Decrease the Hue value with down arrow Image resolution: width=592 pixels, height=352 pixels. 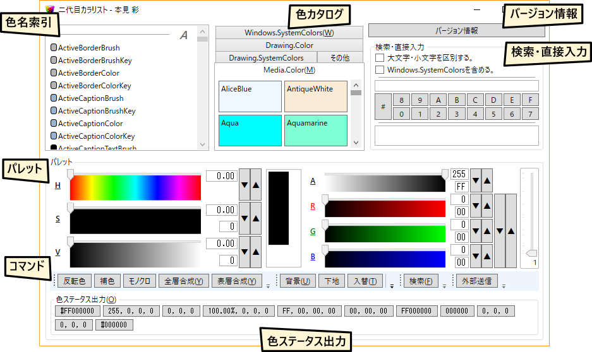[245, 185]
